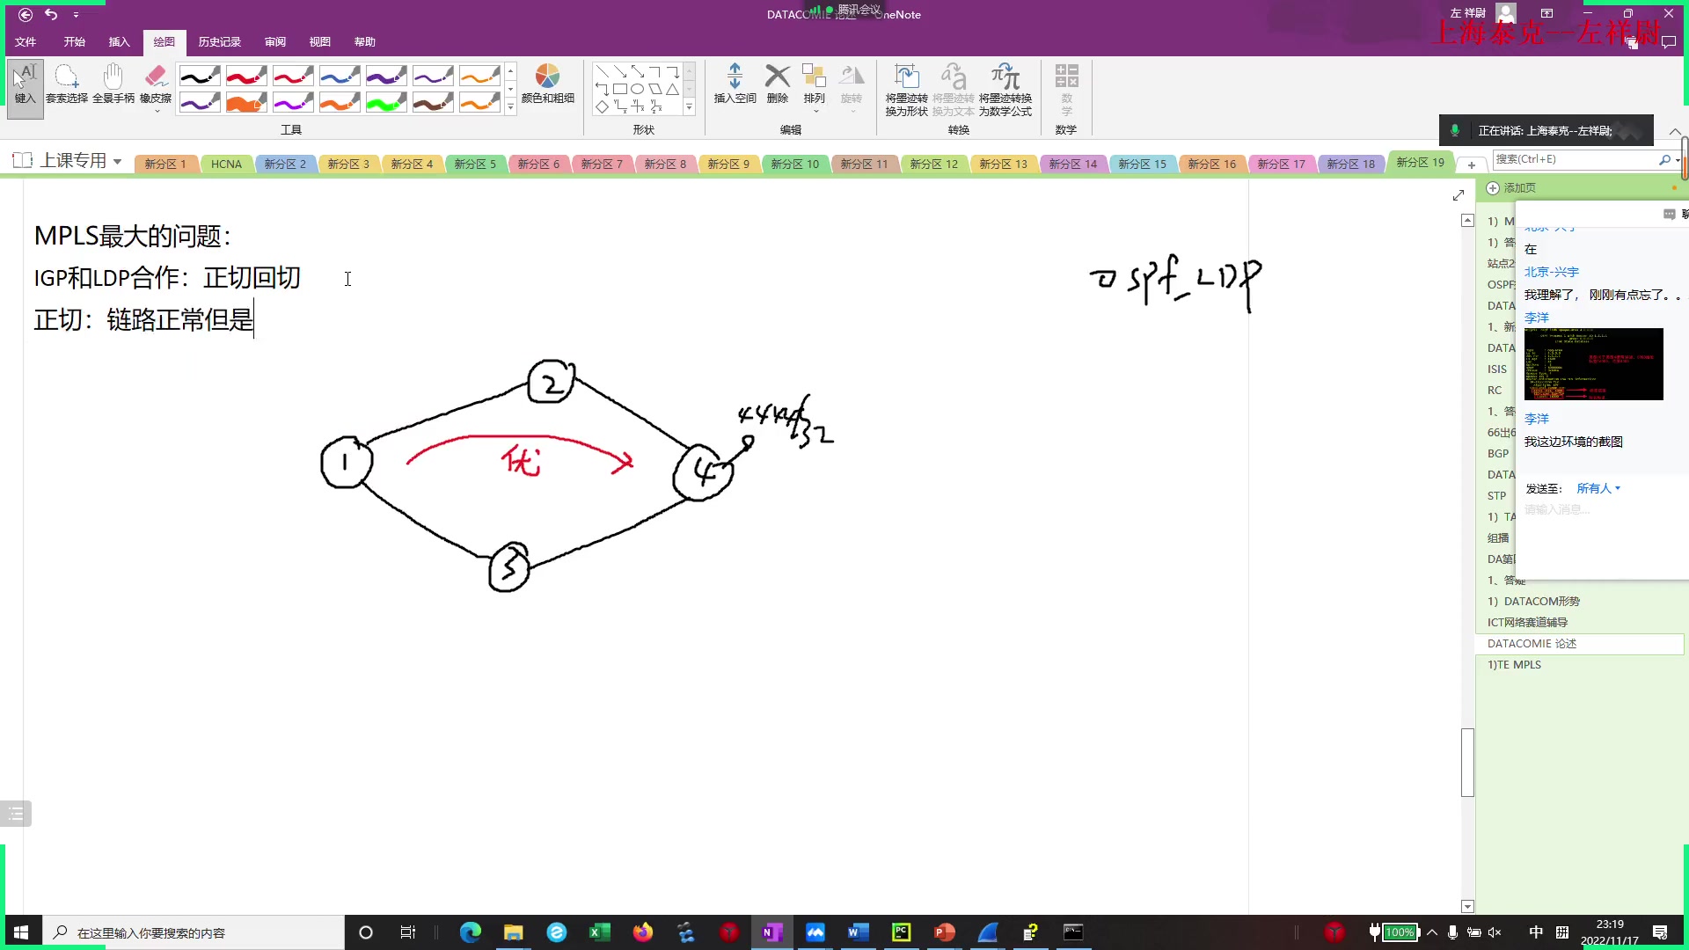Click chat sender name 北京-兴宇
Viewport: 1689px width, 950px height.
pos(1551,272)
